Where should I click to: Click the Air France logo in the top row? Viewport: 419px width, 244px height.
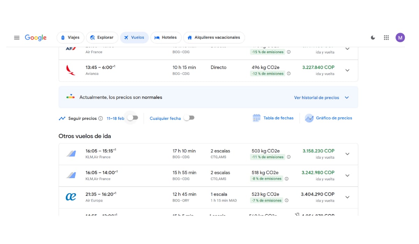tap(71, 49)
